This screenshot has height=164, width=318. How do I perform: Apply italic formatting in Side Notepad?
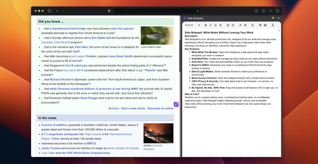point(211,25)
